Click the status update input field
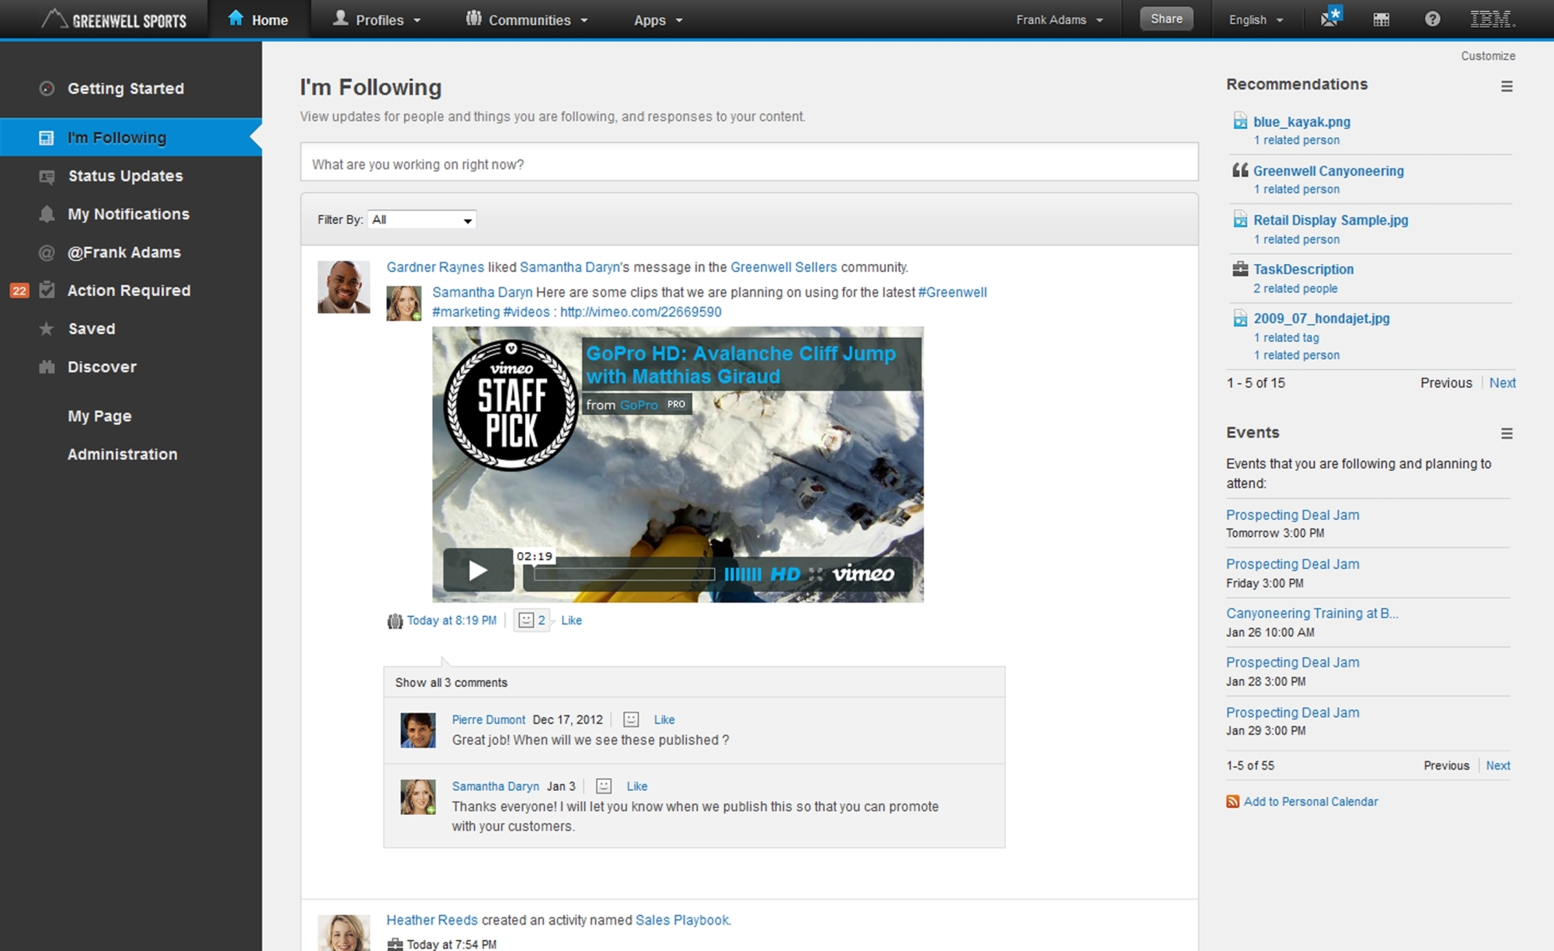This screenshot has height=951, width=1554. (749, 164)
